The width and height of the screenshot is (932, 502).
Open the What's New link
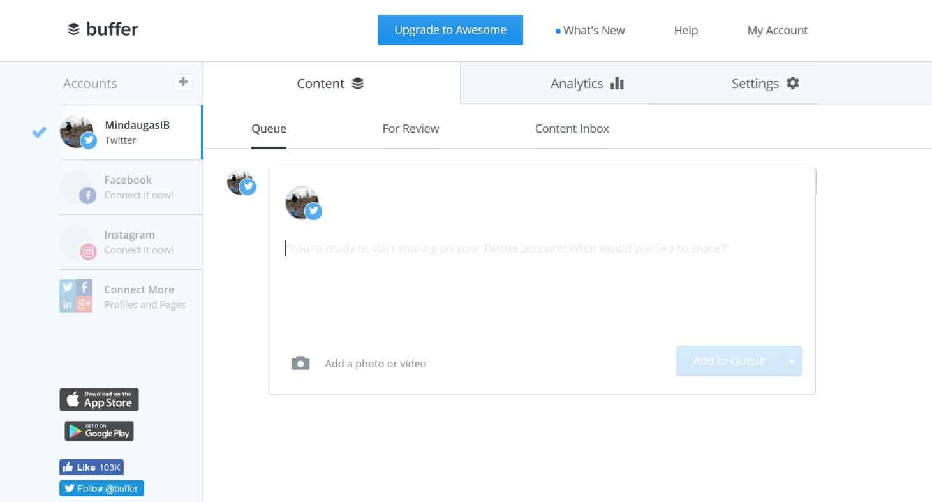(591, 30)
